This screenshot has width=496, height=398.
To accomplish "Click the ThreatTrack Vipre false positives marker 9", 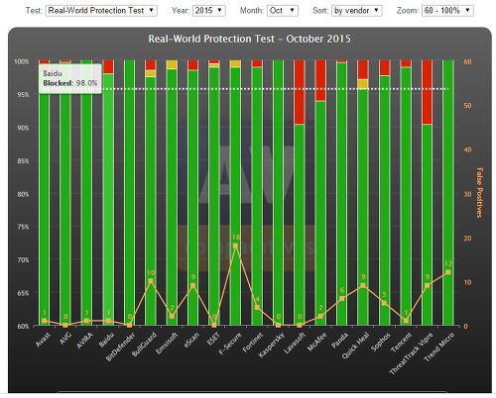I will (x=427, y=285).
